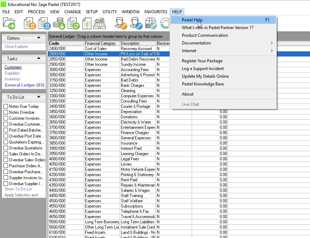Click the edit inventory box icon

(x=150, y=23)
